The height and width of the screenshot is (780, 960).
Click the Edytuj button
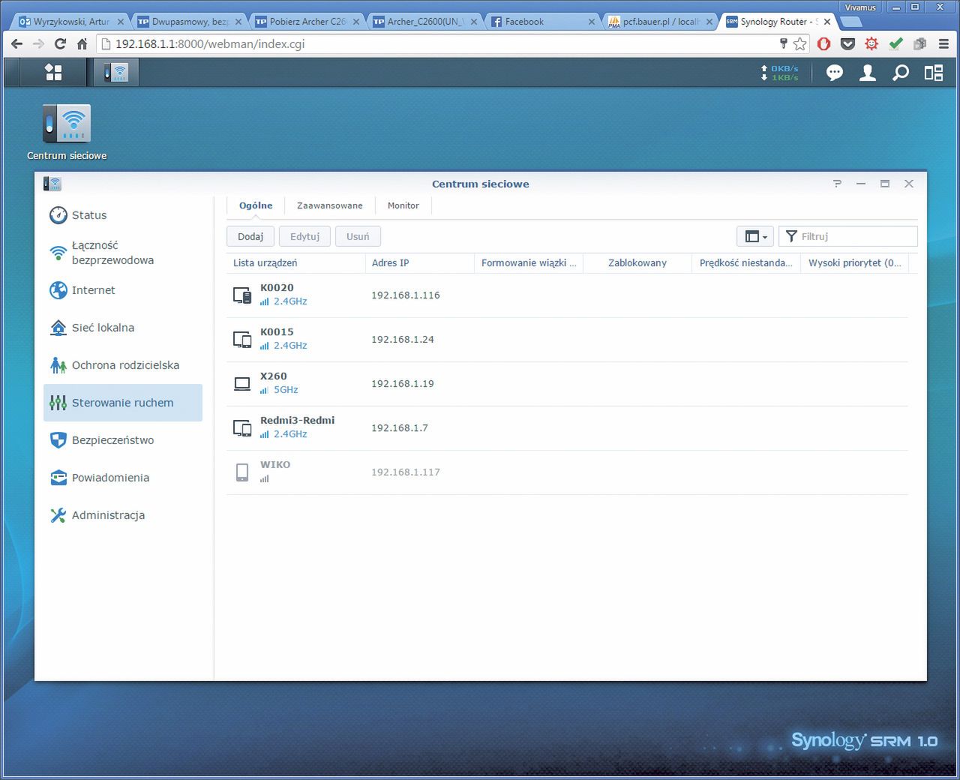coord(305,236)
